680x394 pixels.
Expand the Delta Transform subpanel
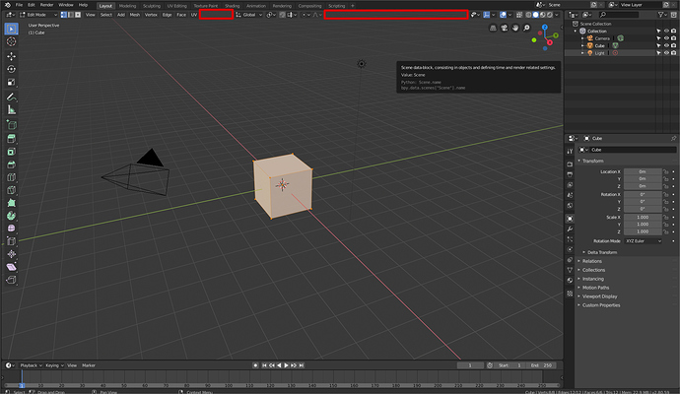click(x=602, y=252)
